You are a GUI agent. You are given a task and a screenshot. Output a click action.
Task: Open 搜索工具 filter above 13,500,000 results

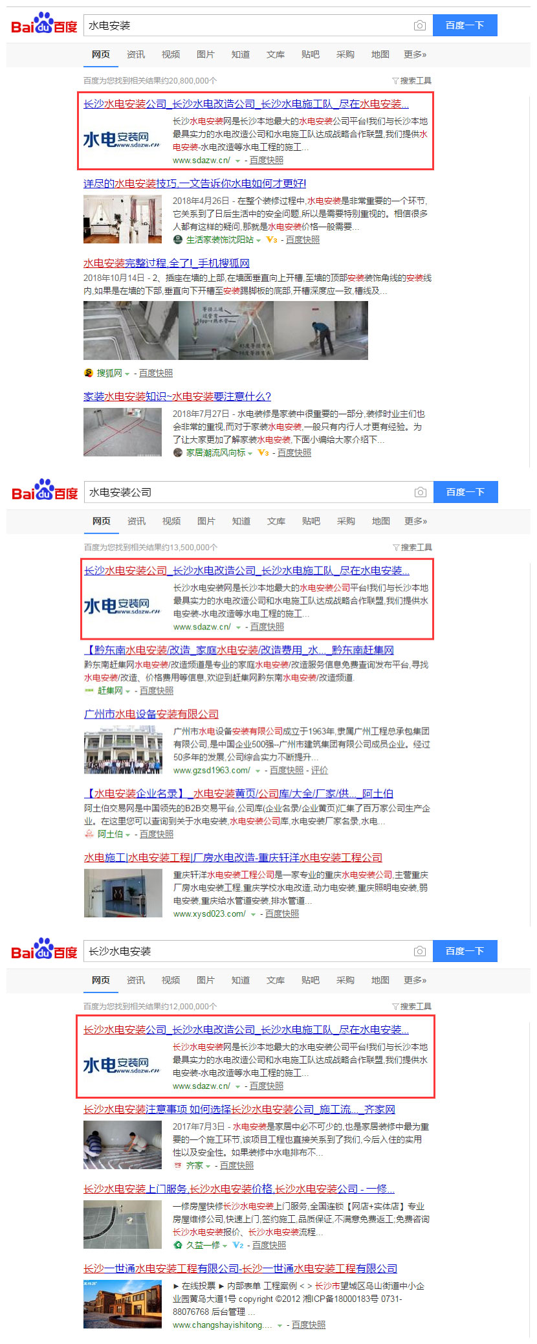413,547
